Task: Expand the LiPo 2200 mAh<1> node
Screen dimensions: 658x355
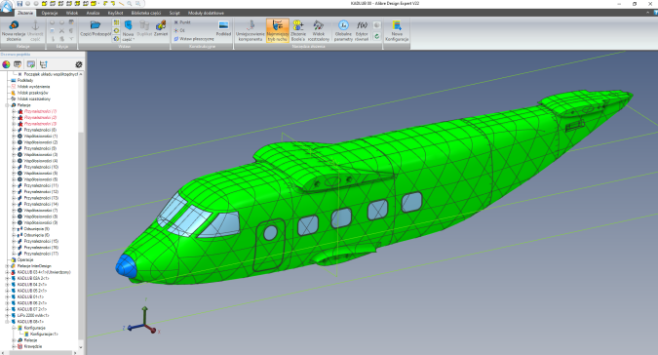Action: (7, 315)
